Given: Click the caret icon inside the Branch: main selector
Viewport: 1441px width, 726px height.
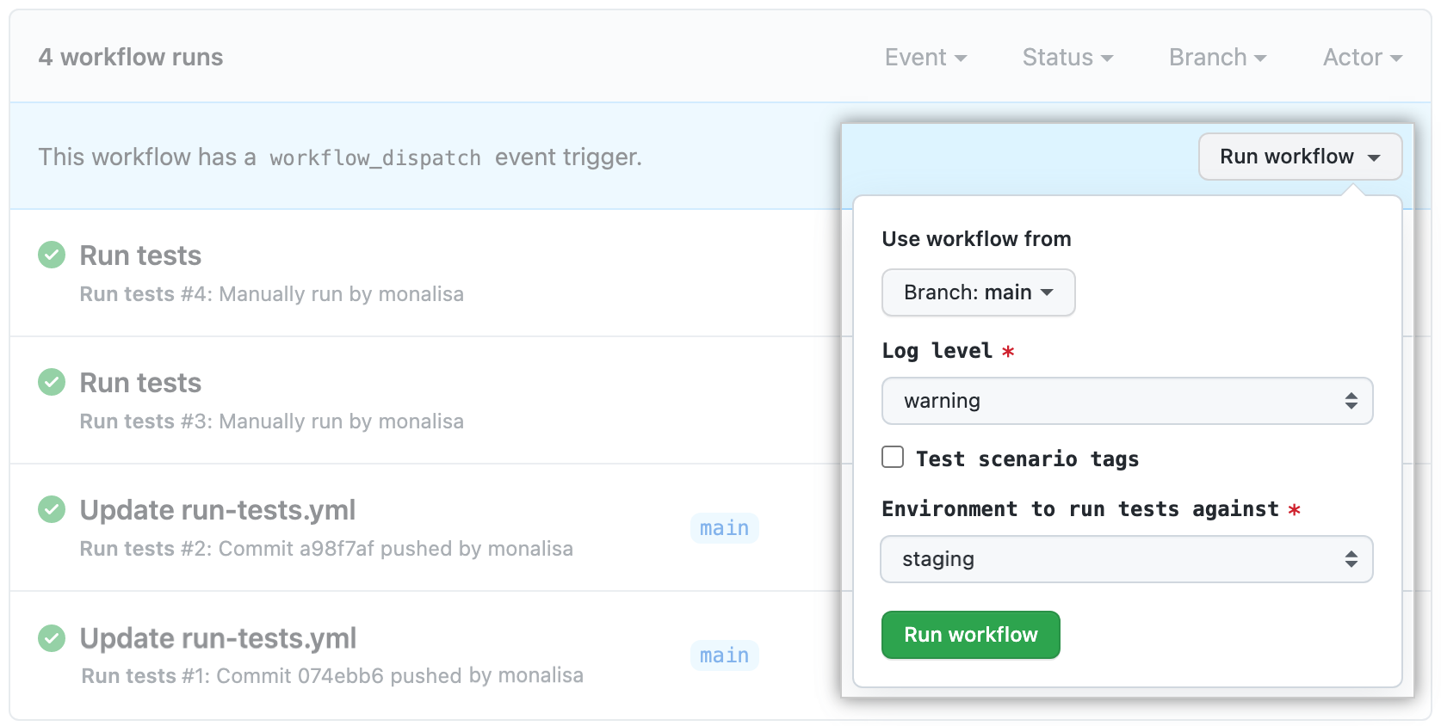Looking at the screenshot, I should (1048, 292).
